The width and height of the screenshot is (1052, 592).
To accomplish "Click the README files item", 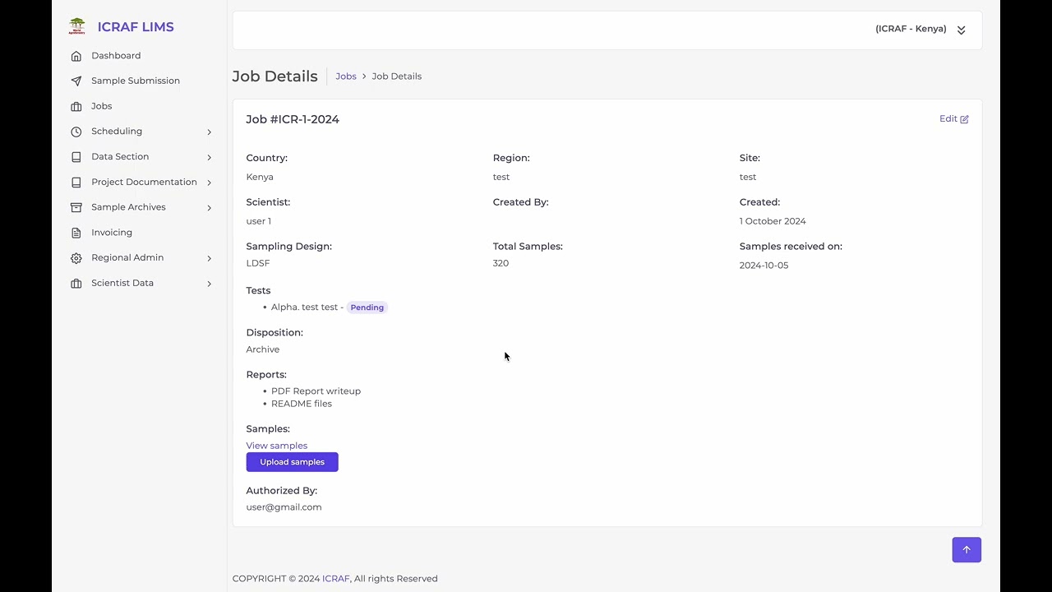I will click(302, 404).
